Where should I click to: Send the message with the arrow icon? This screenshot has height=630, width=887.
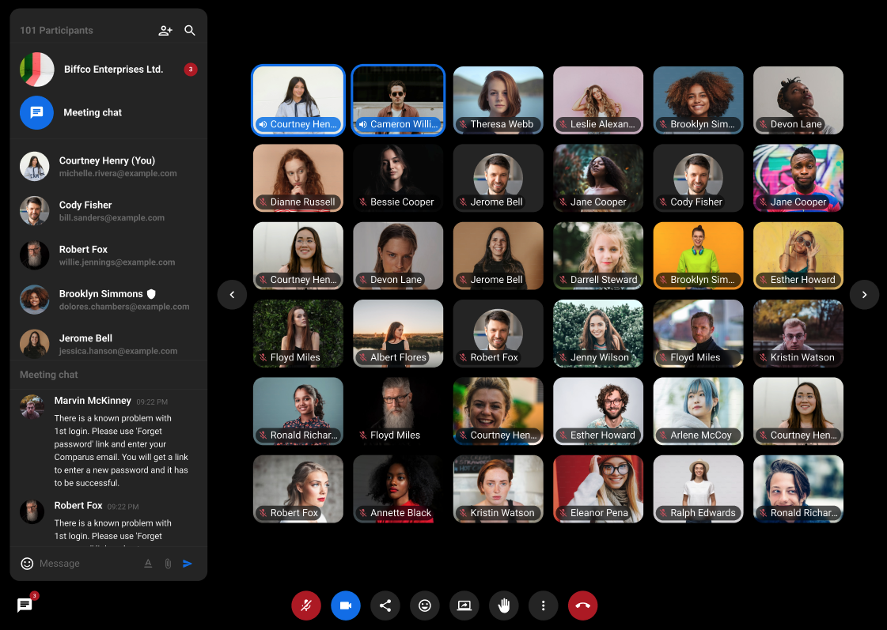(188, 564)
